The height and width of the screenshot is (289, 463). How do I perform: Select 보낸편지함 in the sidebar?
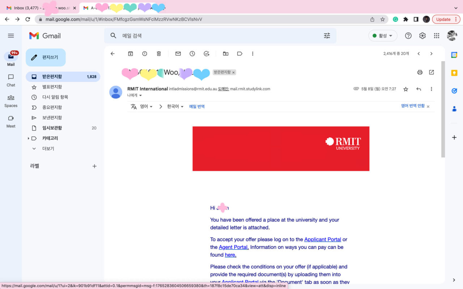52,118
